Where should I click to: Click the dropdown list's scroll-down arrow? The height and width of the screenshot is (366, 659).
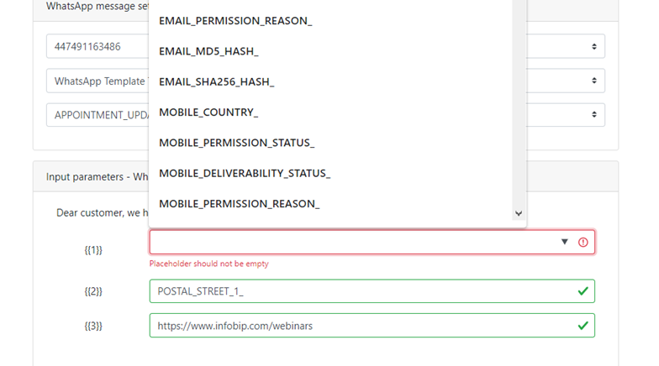click(x=519, y=214)
